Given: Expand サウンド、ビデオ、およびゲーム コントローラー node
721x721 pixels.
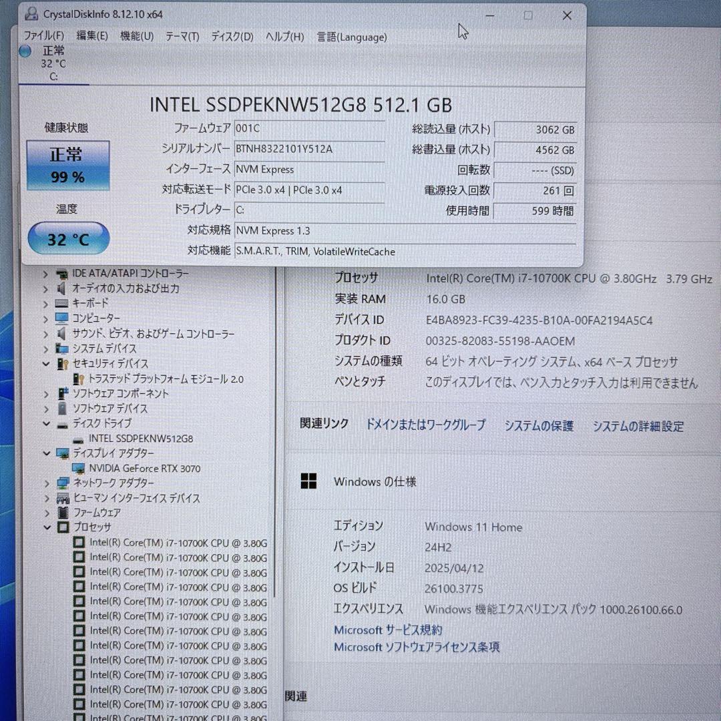Looking at the screenshot, I should click(45, 334).
